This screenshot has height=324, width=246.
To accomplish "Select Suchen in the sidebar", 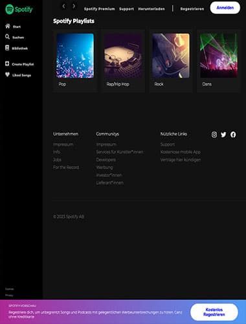I will pos(18,38).
